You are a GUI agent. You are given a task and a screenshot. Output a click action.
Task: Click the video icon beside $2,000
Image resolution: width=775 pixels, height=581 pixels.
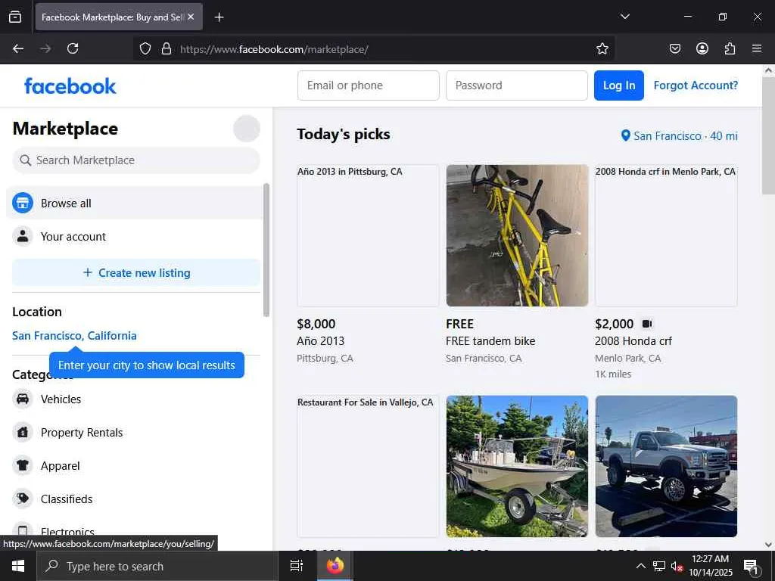coord(647,324)
